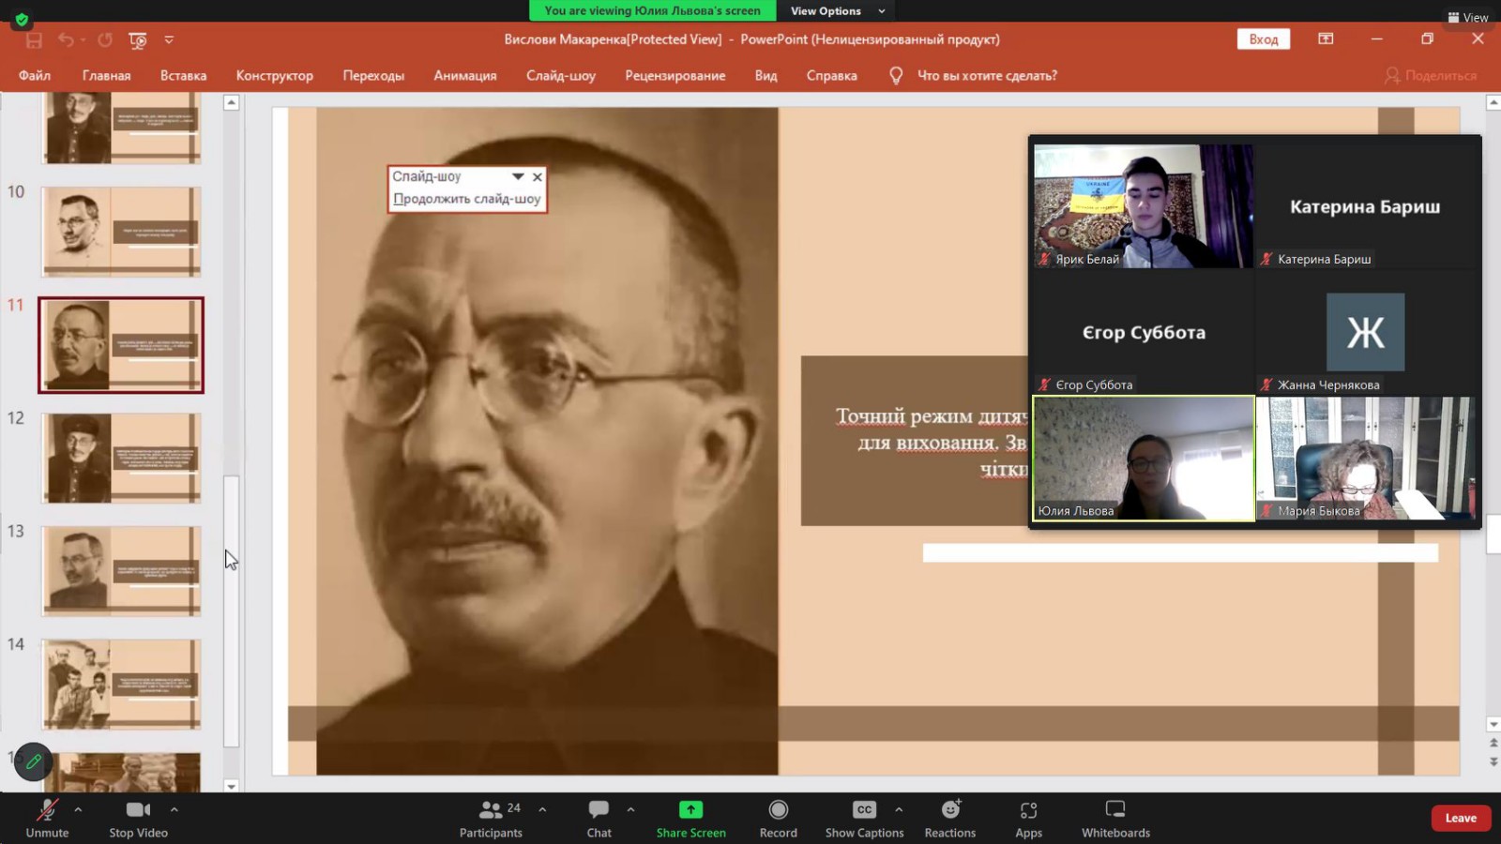The width and height of the screenshot is (1501, 844).
Task: Expand audio settings arrow beside Unmute
Action: pyautogui.click(x=78, y=809)
